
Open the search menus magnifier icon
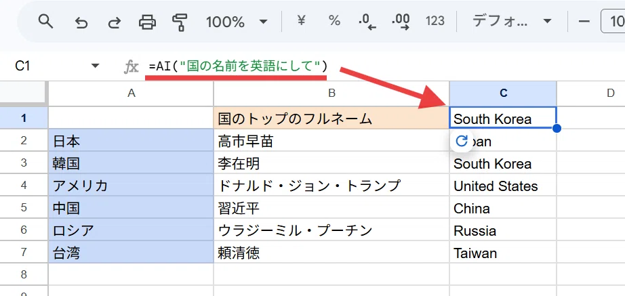click(x=45, y=22)
